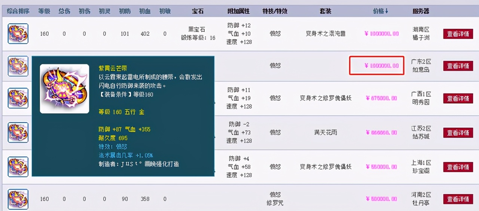The image size is (479, 211).
Task: Click the 河南2区 牡丹亭 server cell
Action: point(421,199)
